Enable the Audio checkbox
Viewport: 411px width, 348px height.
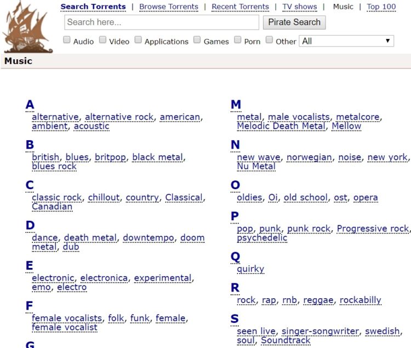[67, 40]
